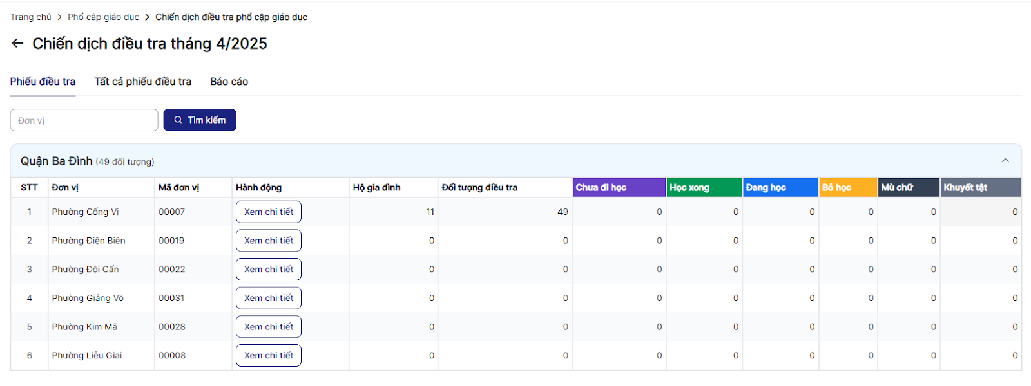Click the Tìm kiếm search button
The image size is (1031, 386).
(x=200, y=120)
